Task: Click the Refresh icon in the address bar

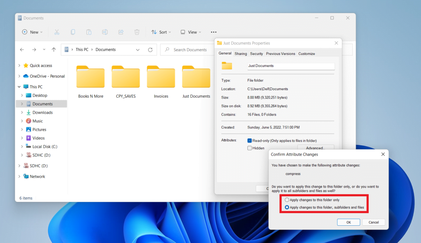Action: coord(150,49)
